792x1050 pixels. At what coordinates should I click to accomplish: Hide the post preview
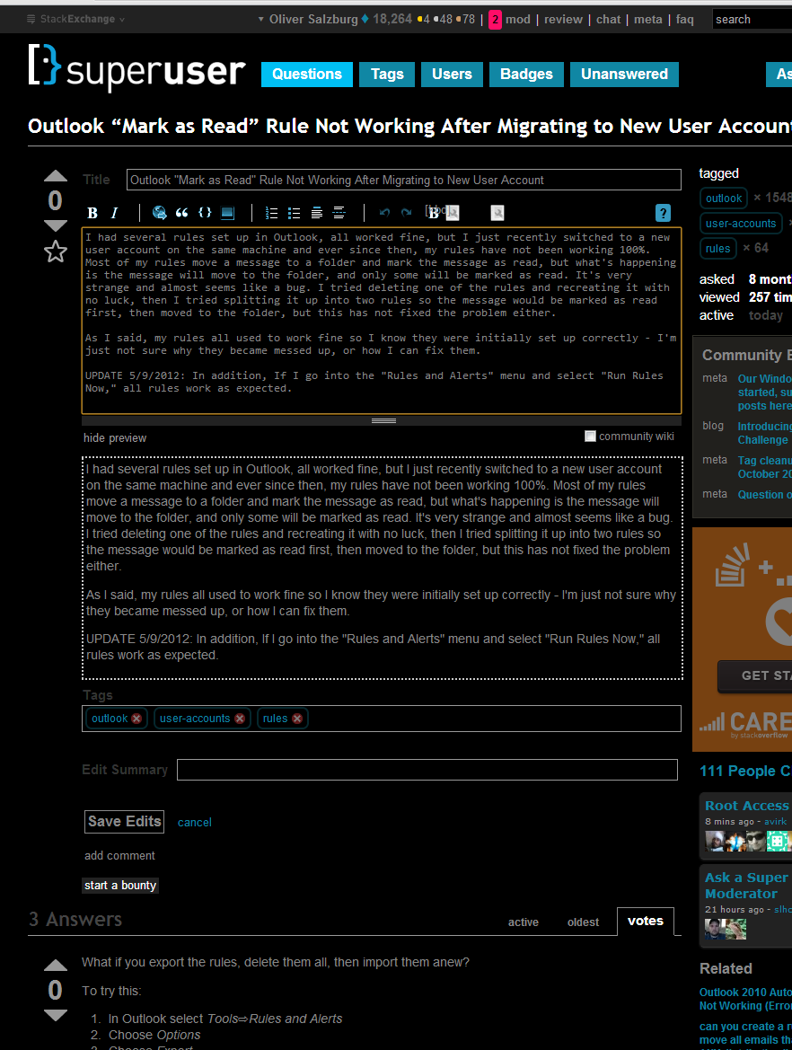click(114, 438)
